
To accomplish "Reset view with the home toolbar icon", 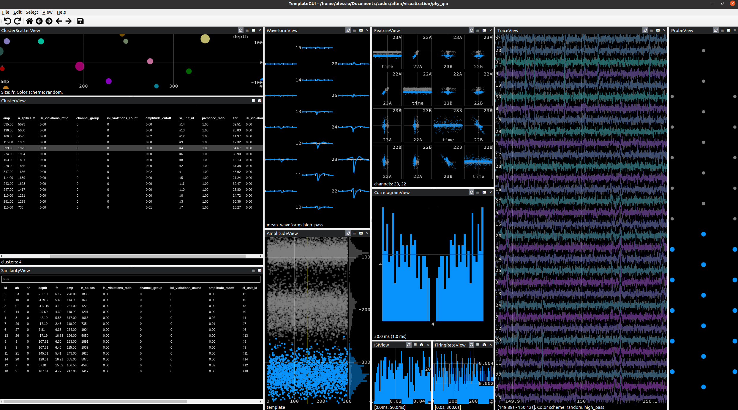I will (29, 21).
